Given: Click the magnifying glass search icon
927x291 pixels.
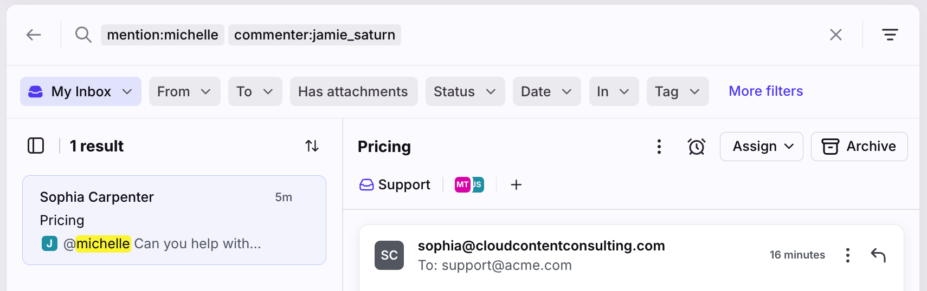Looking at the screenshot, I should (x=83, y=35).
